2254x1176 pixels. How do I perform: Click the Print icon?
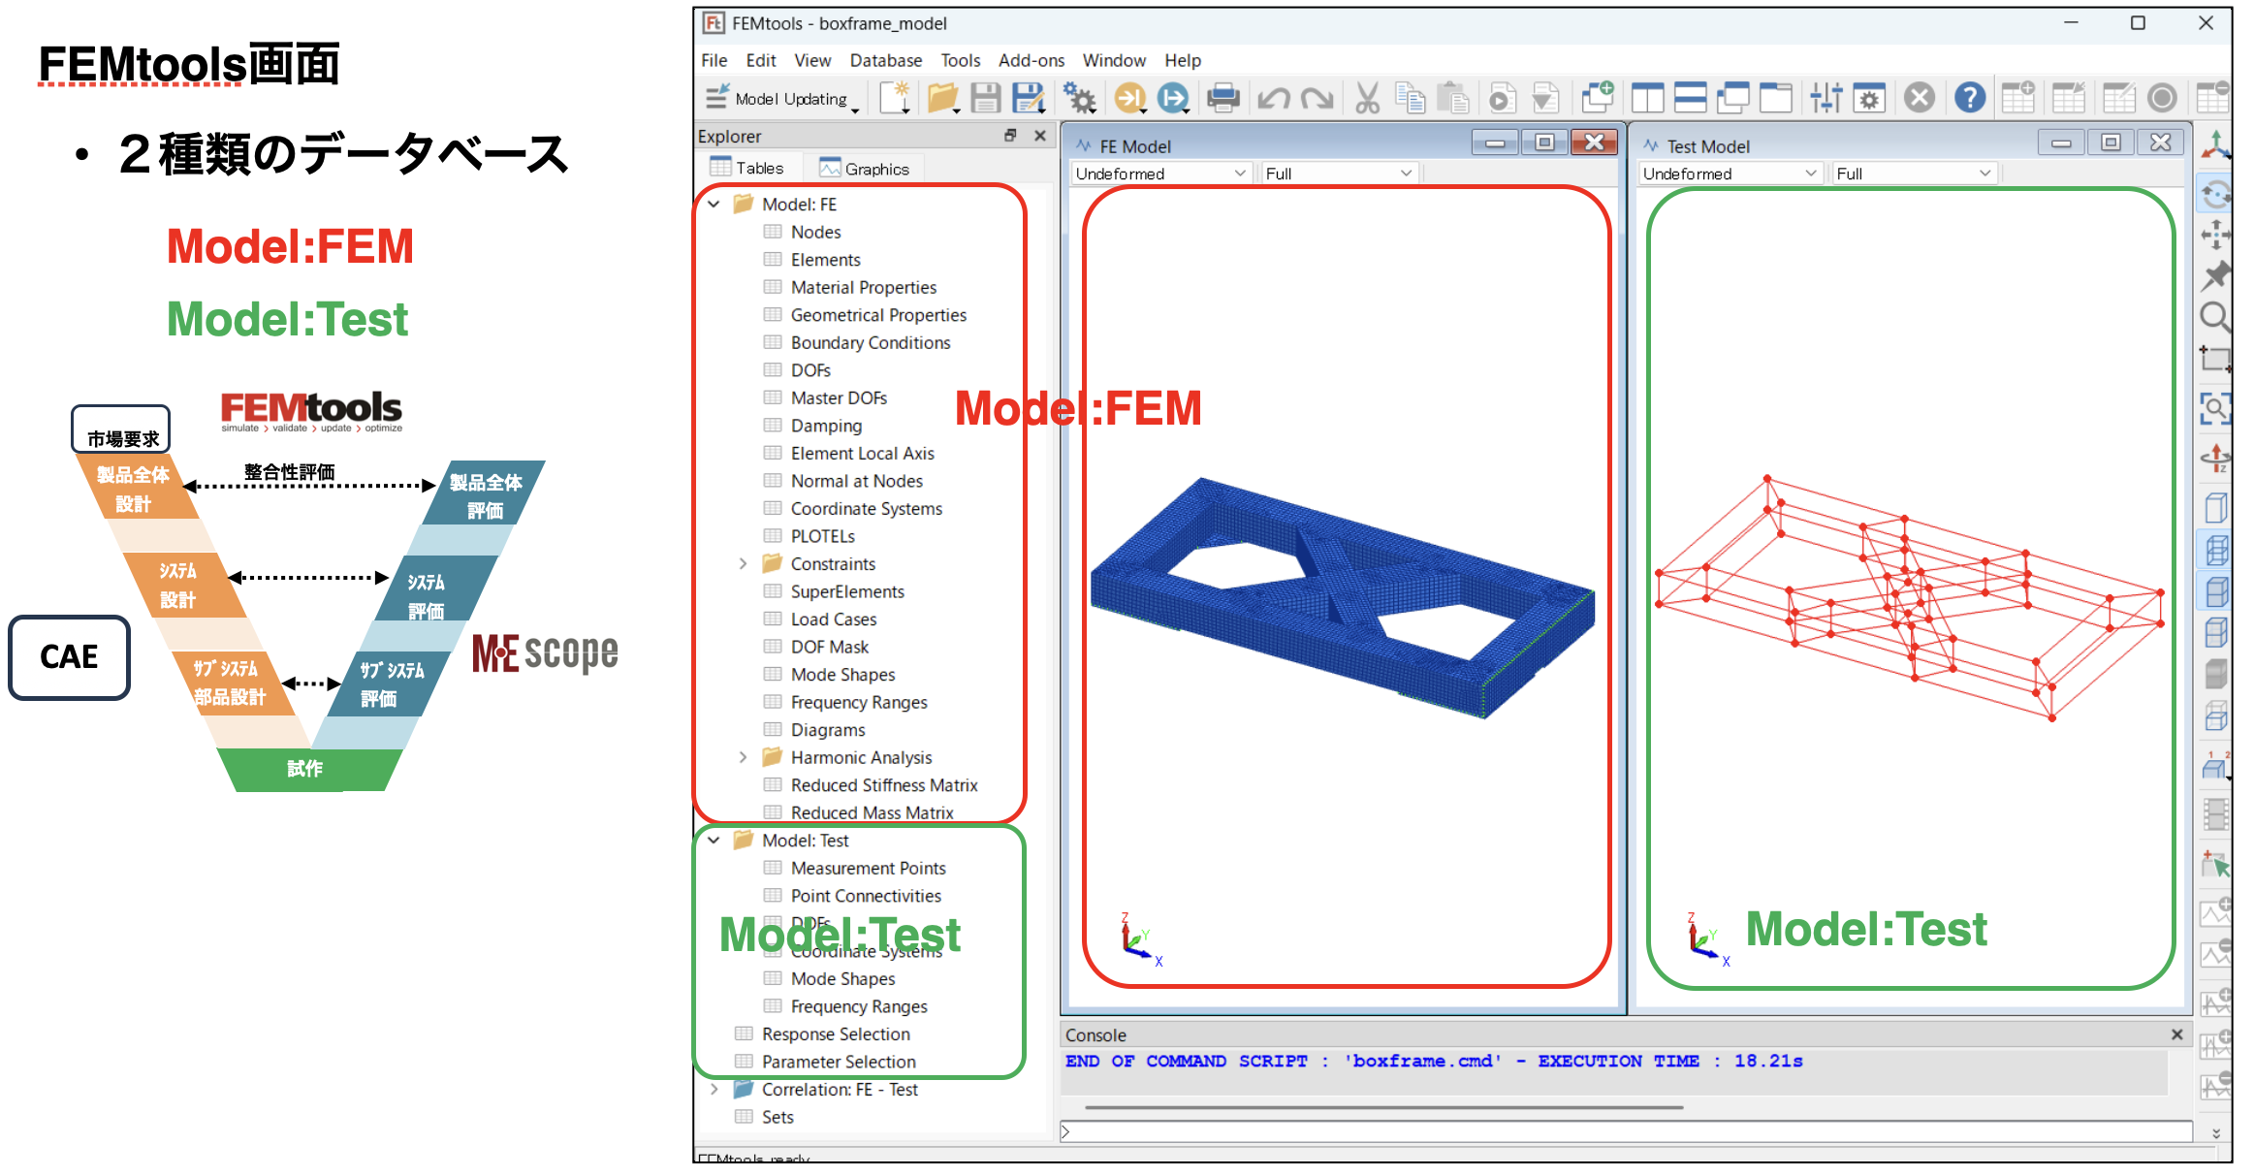(1222, 98)
